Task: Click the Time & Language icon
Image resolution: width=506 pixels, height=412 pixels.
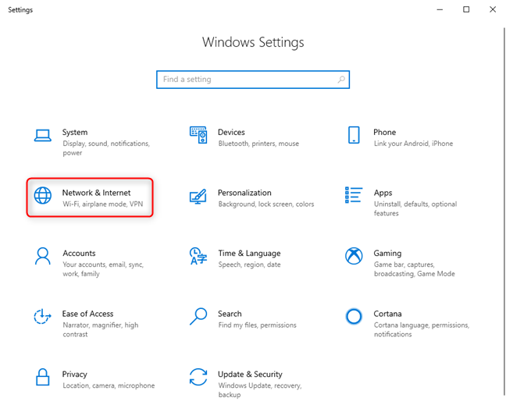Action: [198, 256]
